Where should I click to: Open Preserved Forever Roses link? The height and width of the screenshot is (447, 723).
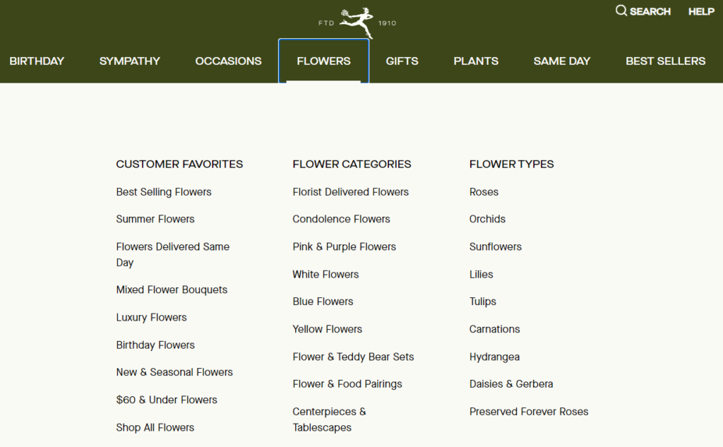click(529, 412)
